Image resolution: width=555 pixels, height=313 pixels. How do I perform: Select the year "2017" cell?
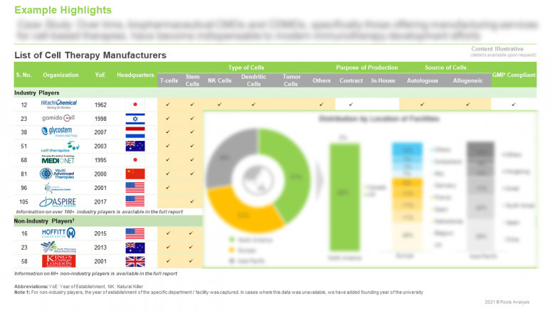point(100,201)
